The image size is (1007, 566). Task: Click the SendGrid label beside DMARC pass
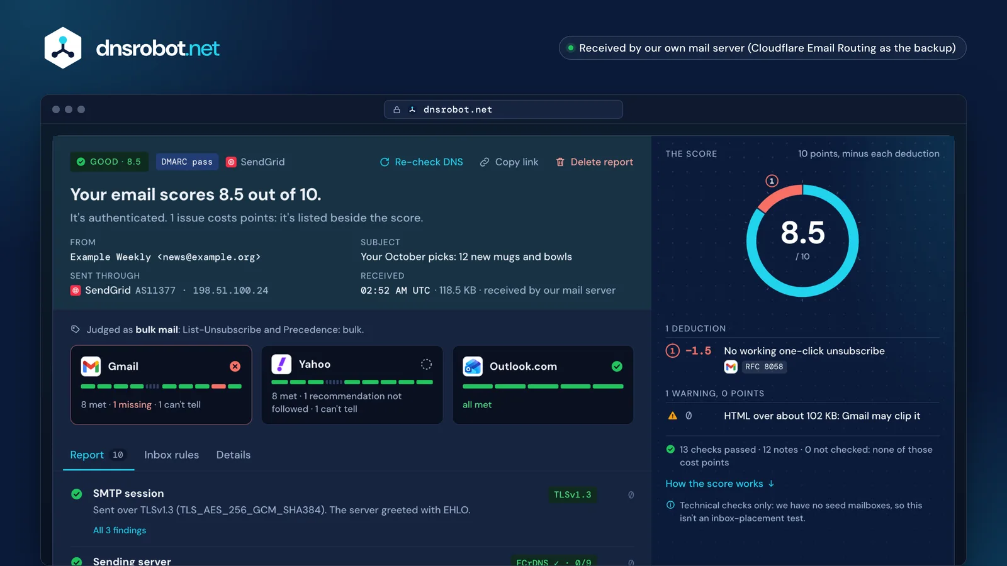(x=262, y=162)
